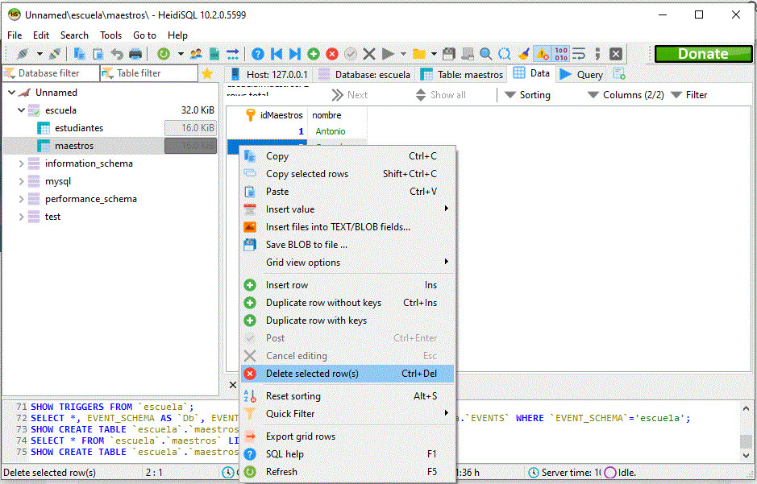Choose Copy selected rows in context menu

click(x=347, y=174)
